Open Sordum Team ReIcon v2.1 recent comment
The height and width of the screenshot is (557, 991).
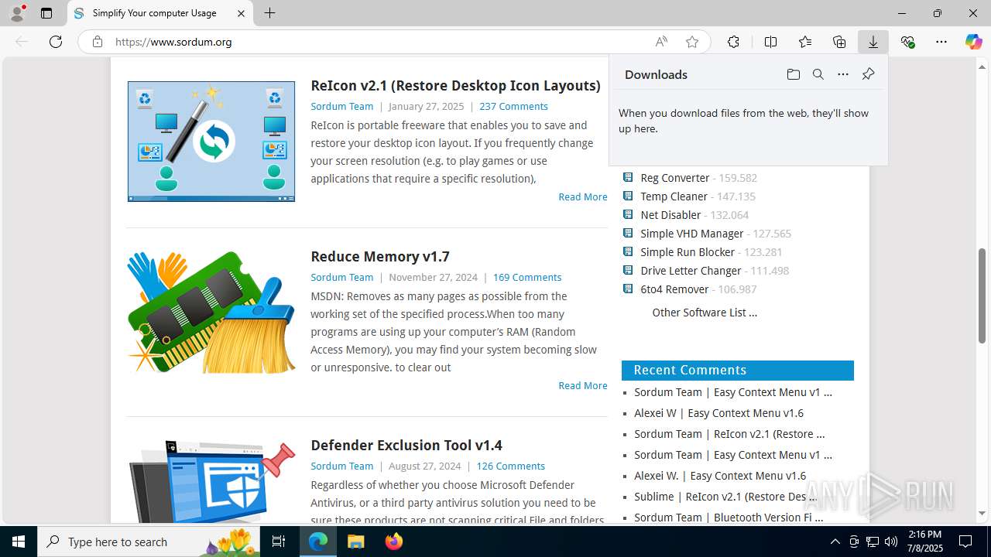coord(729,434)
